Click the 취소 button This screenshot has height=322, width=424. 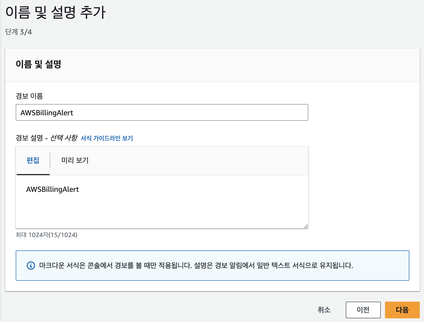point(324,310)
